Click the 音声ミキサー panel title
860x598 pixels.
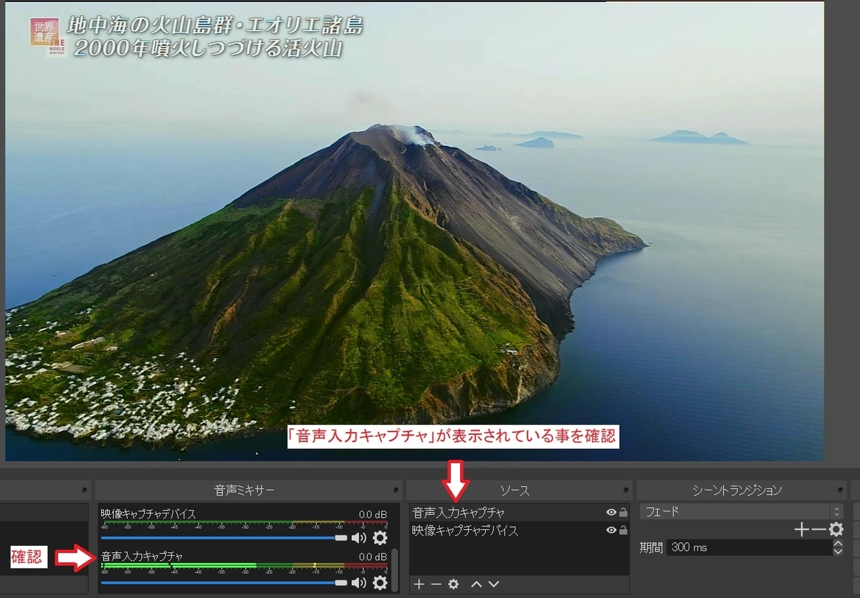244,491
